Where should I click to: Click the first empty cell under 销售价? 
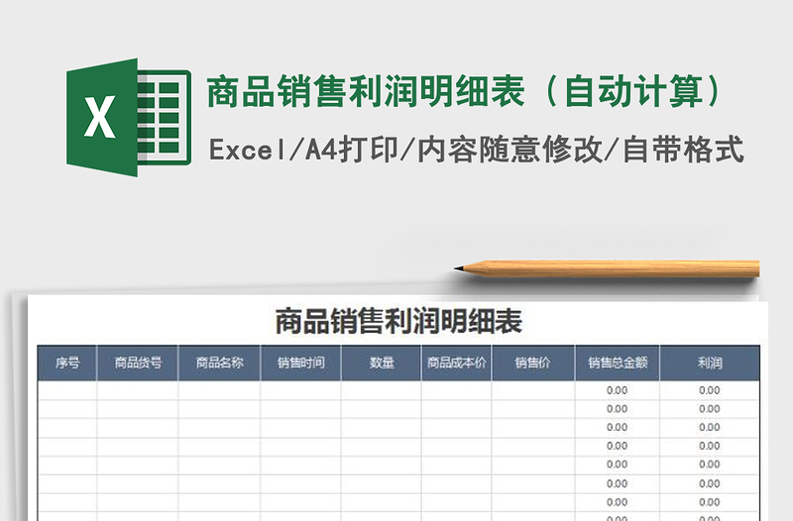point(533,390)
